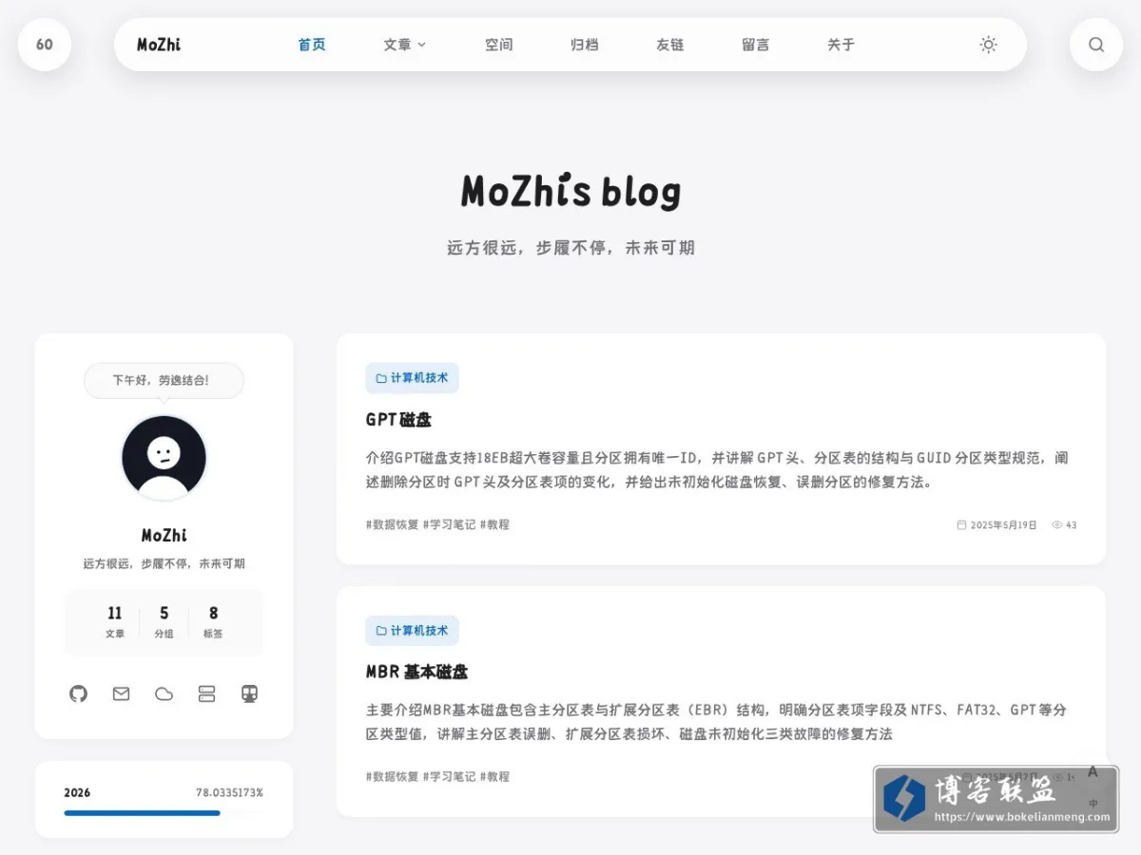Click the MoZhi site logo in navbar
1141x855 pixels.
coord(159,45)
